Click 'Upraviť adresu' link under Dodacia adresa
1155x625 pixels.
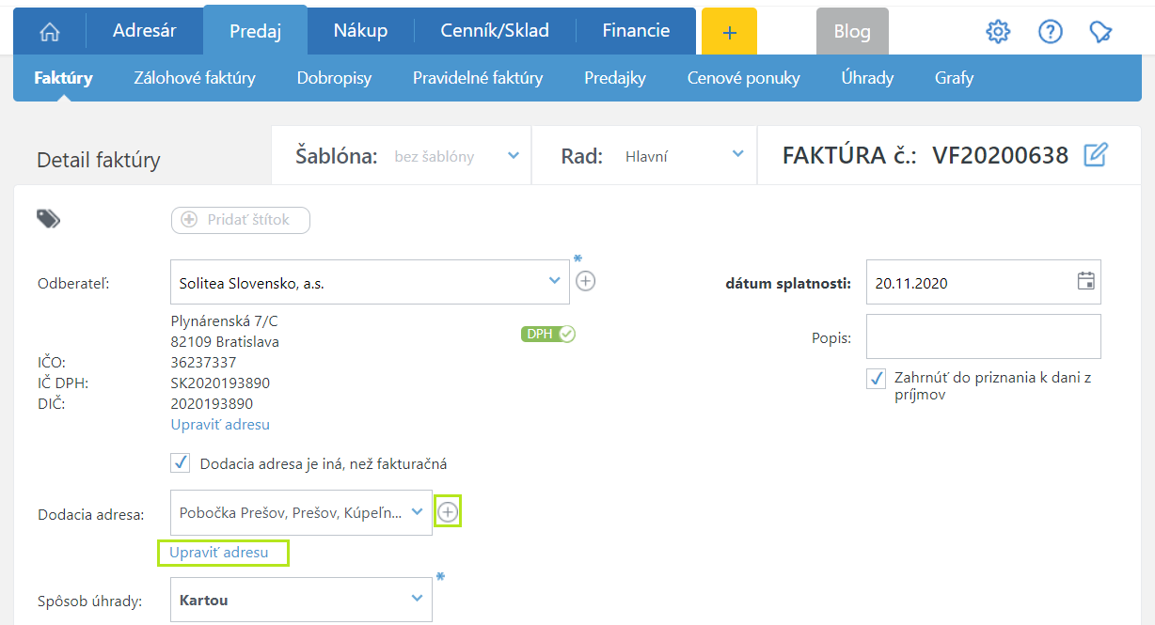(219, 553)
